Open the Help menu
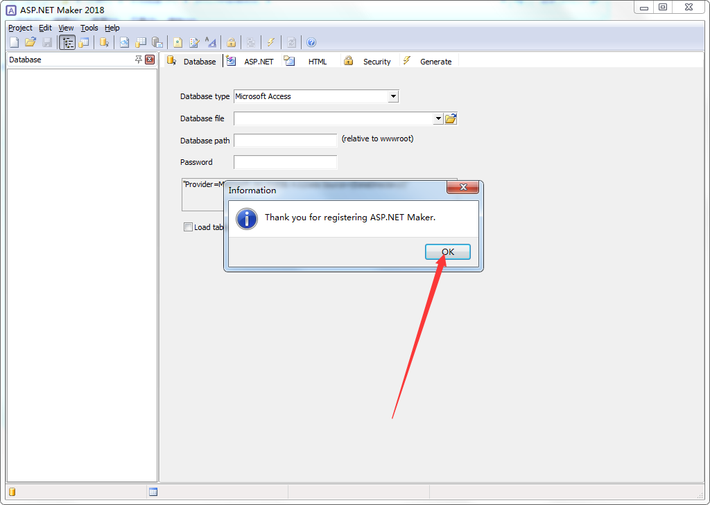The height and width of the screenshot is (505, 710). [112, 28]
